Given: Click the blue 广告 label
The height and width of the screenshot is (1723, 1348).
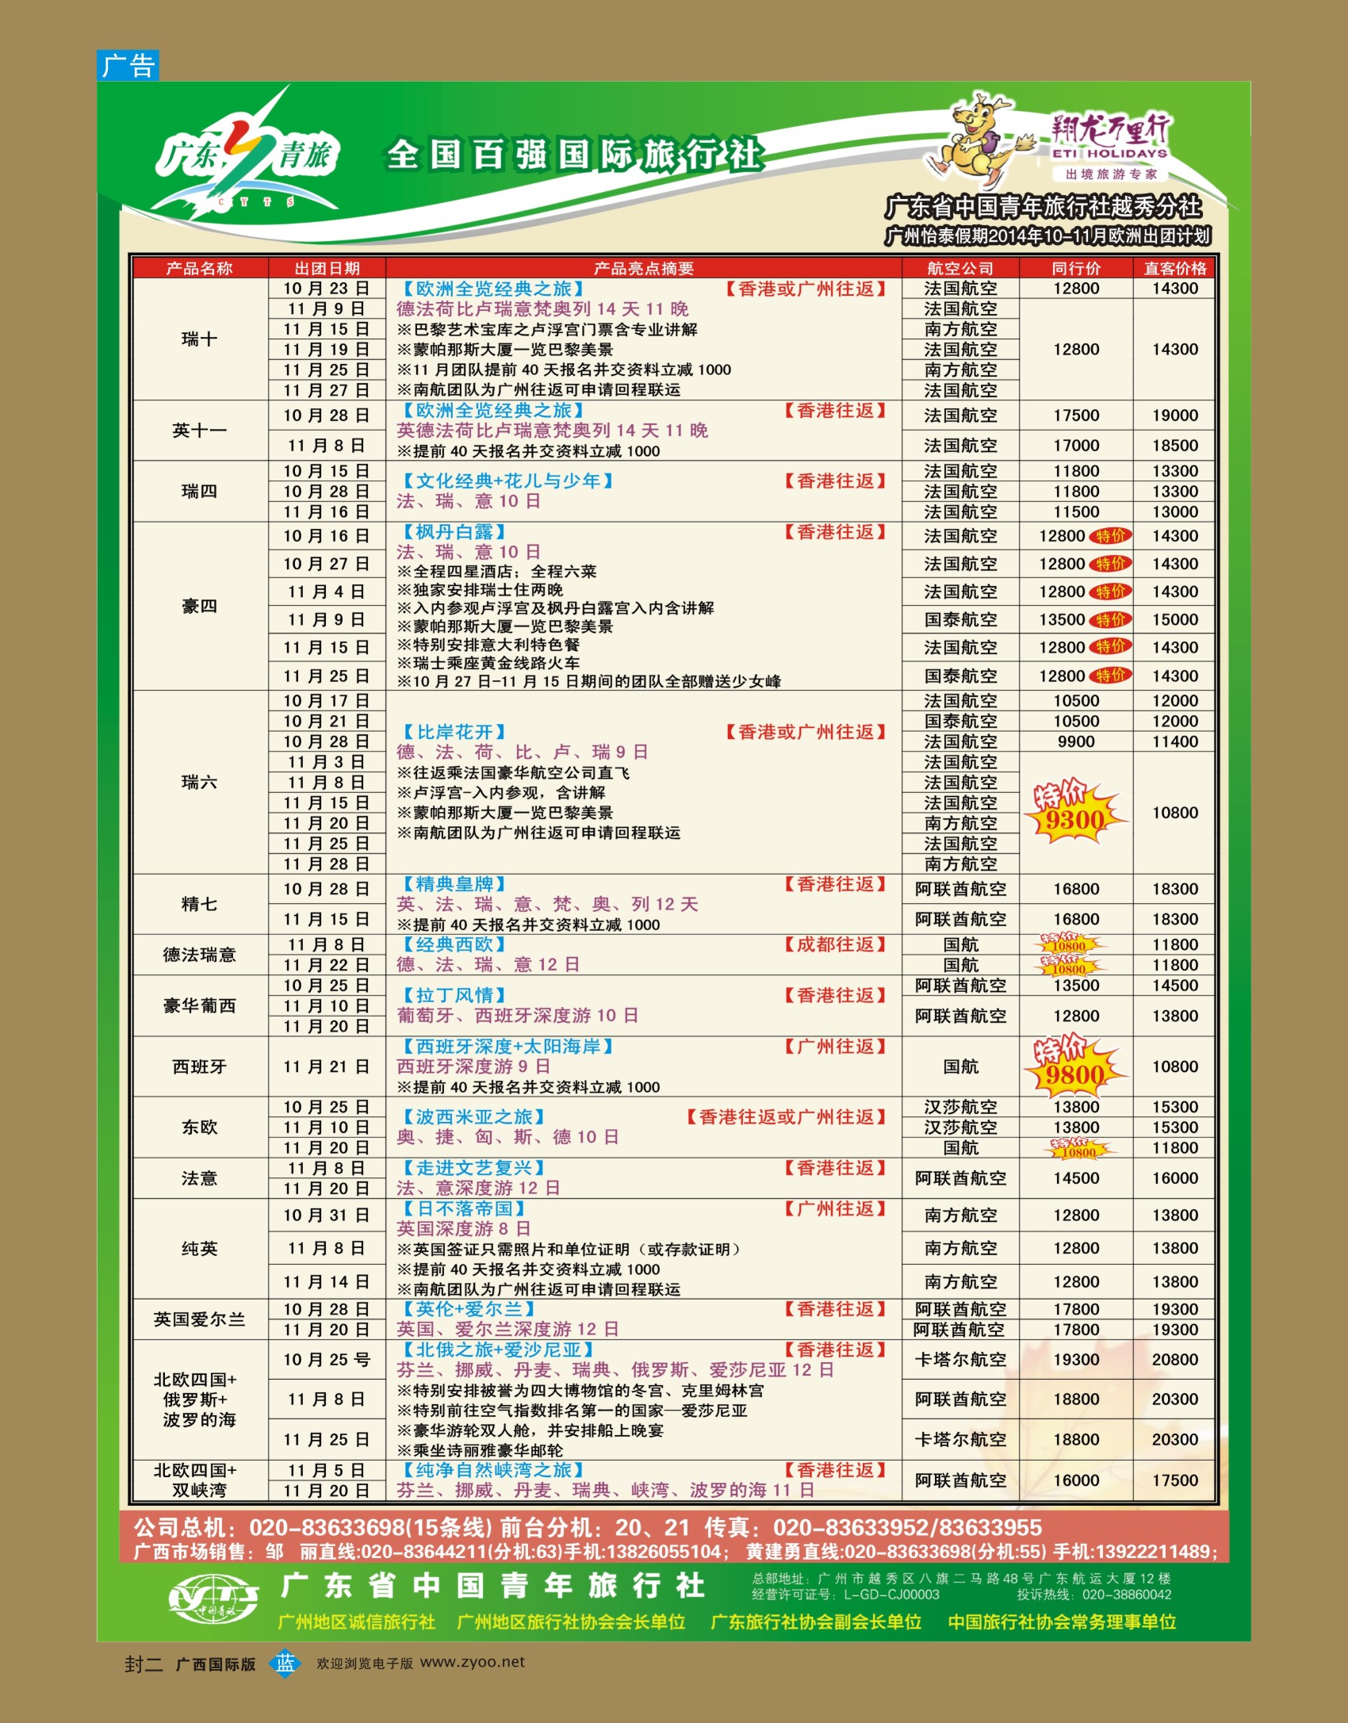Looking at the screenshot, I should [x=128, y=65].
